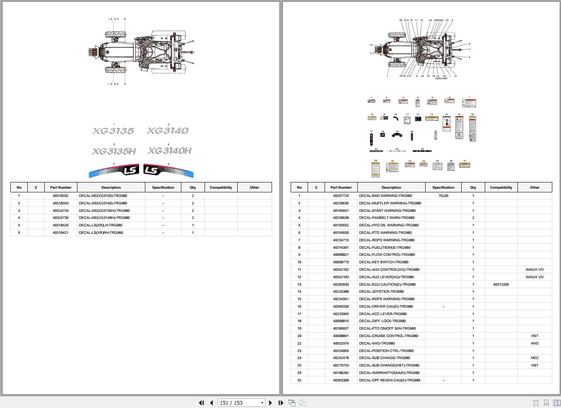561x408 pixels.
Task: Click the left page tractor diagram
Action: tap(142, 52)
